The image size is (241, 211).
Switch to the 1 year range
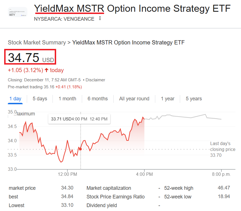[x=168, y=99]
